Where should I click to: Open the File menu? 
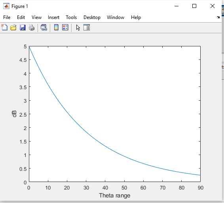pyautogui.click(x=7, y=17)
